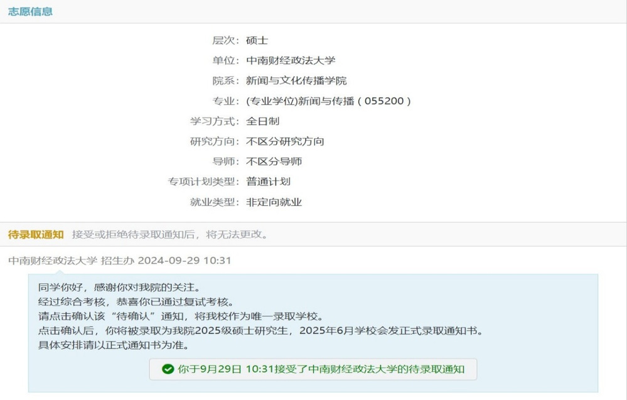Viewport: 627px width, 400px height.
Task: Click the 普通计划 plan type value
Action: [x=269, y=181]
